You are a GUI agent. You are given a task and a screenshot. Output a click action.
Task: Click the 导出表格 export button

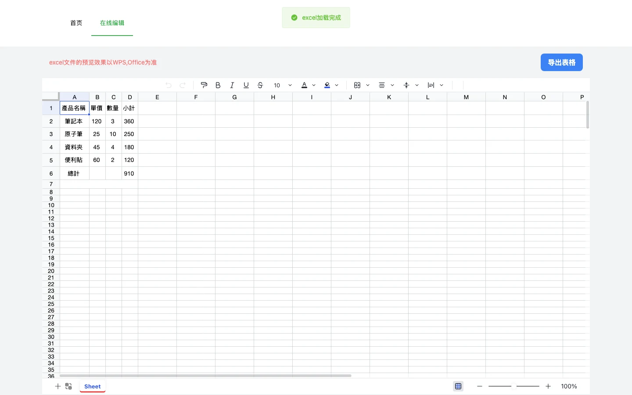(x=562, y=62)
